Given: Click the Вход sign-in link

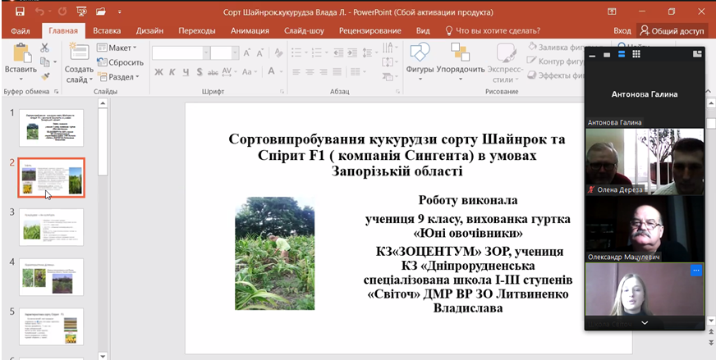Looking at the screenshot, I should [x=622, y=30].
